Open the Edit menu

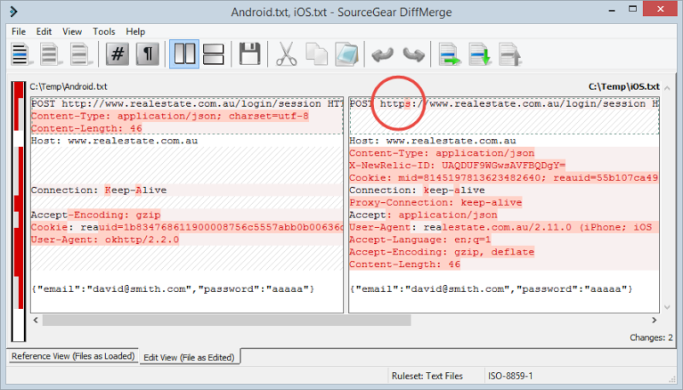tap(44, 32)
